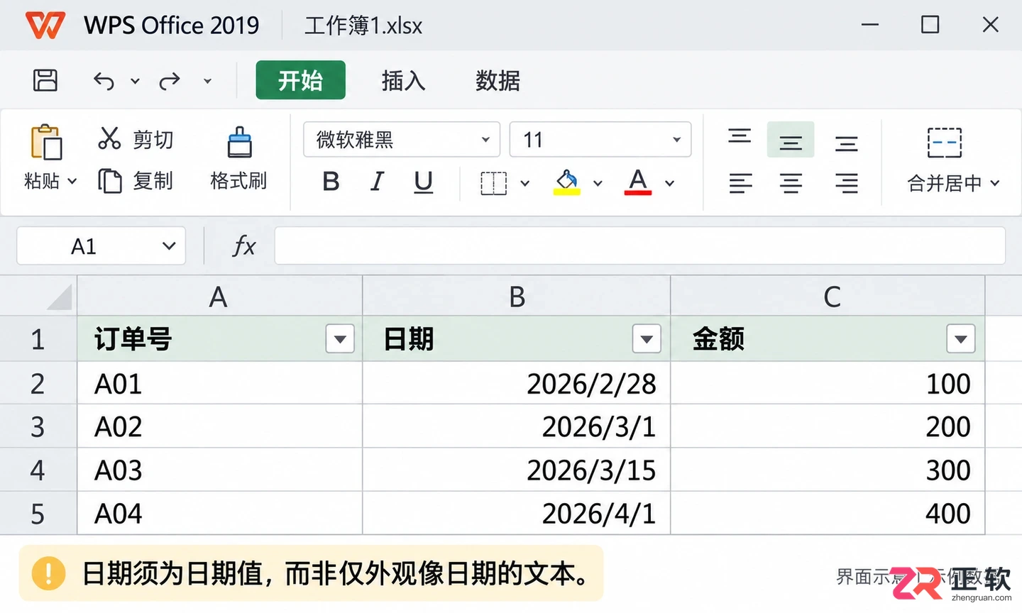Toggle Bold formatting

(331, 182)
